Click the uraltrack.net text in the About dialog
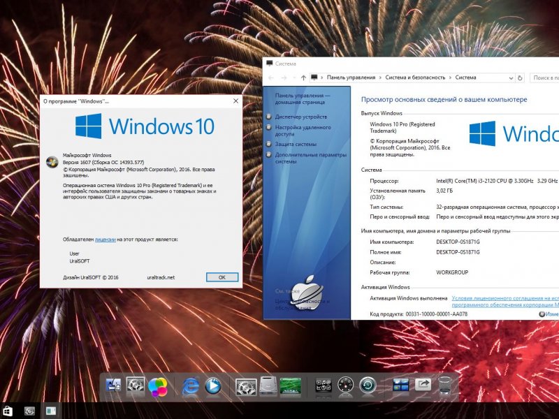This screenshot has height=419, width=559. click(x=161, y=277)
